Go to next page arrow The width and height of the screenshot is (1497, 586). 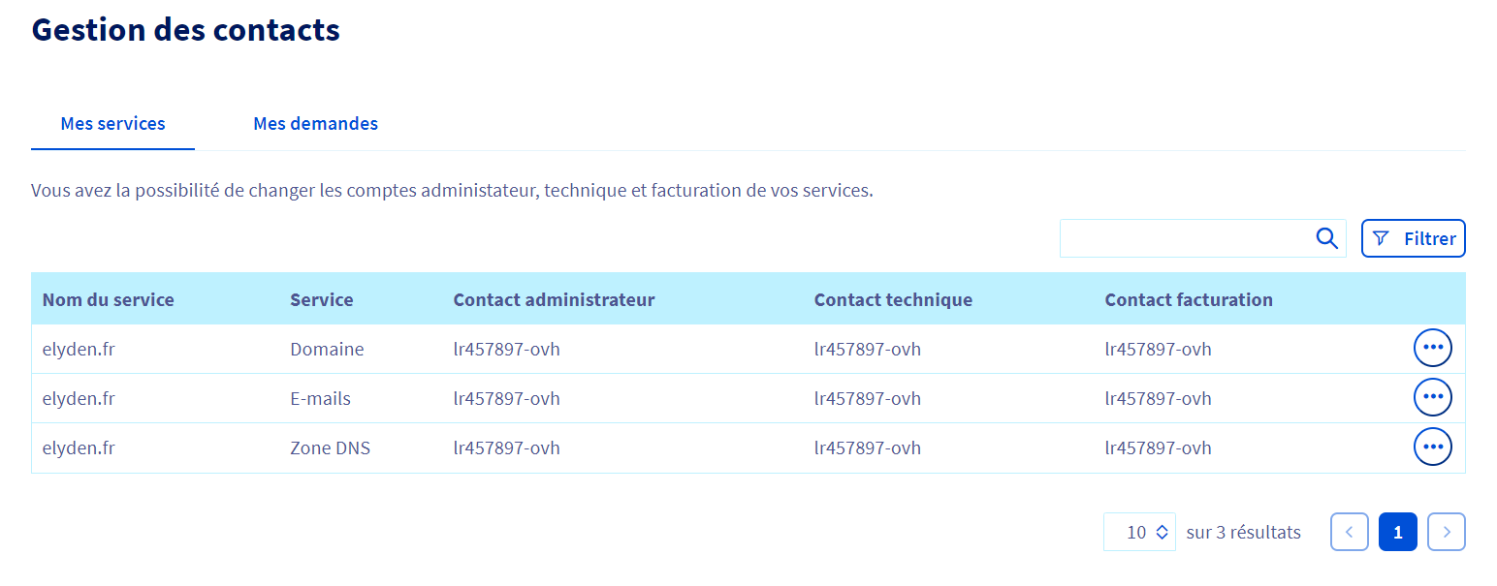1446,532
